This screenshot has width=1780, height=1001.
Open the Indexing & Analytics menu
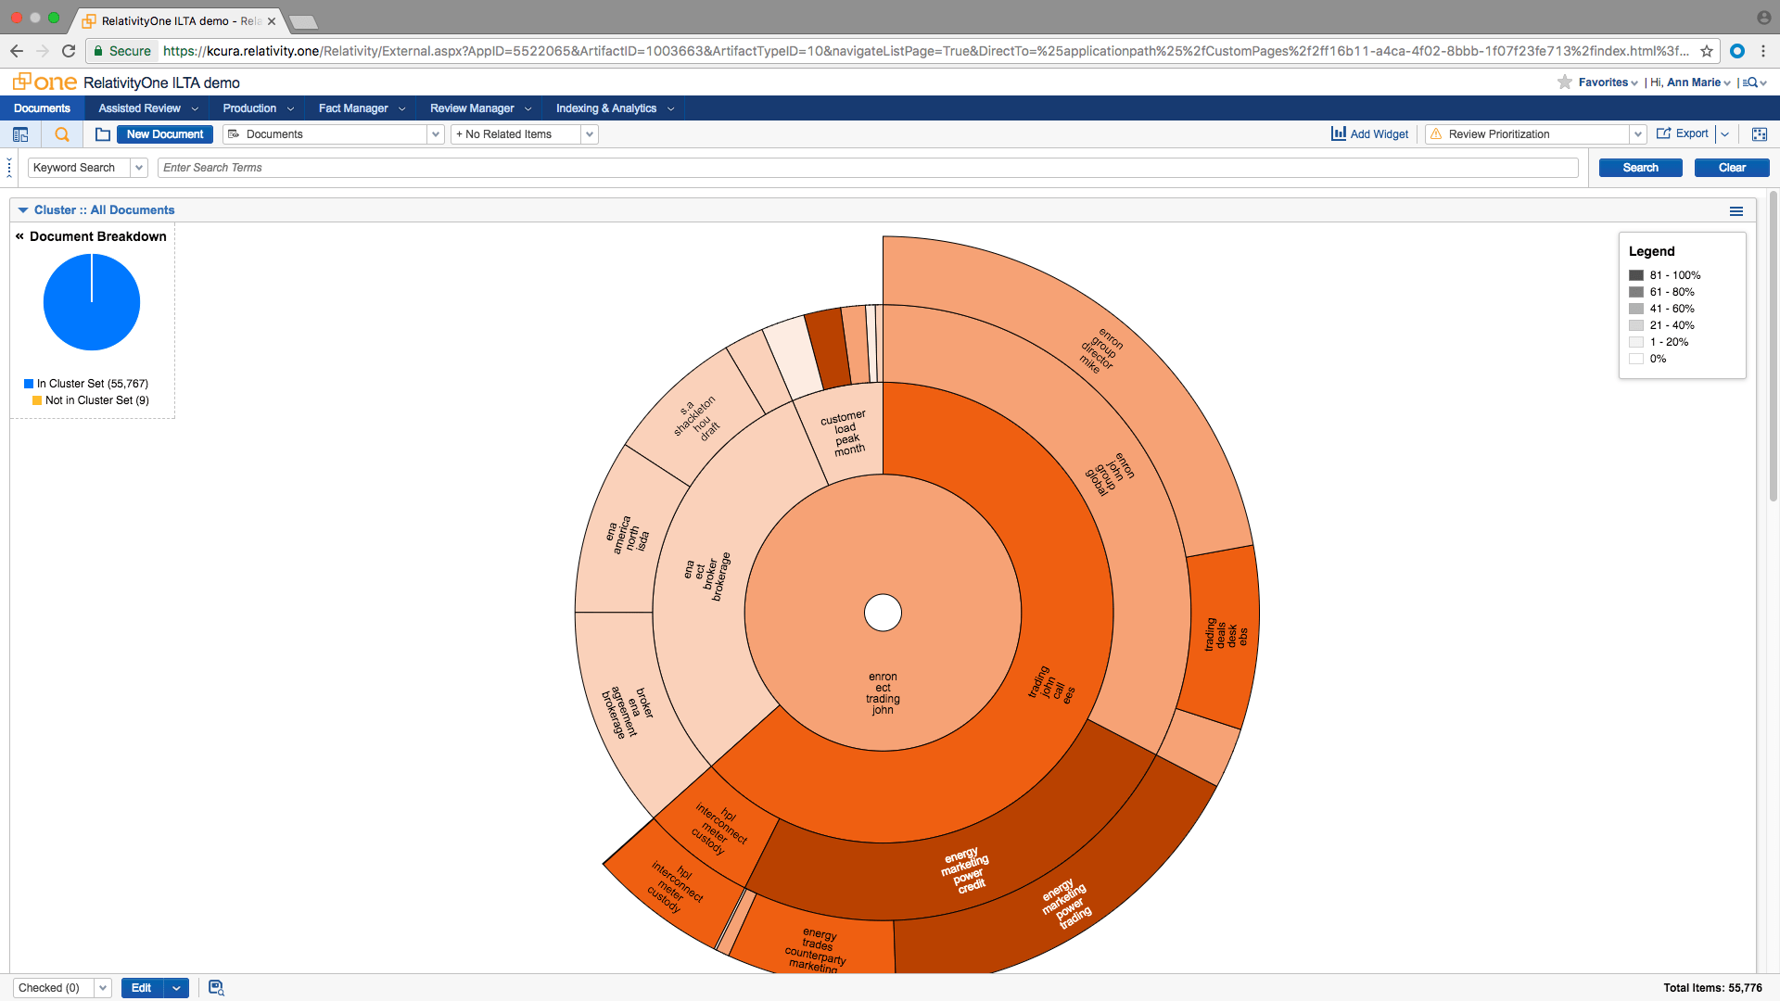coord(615,108)
